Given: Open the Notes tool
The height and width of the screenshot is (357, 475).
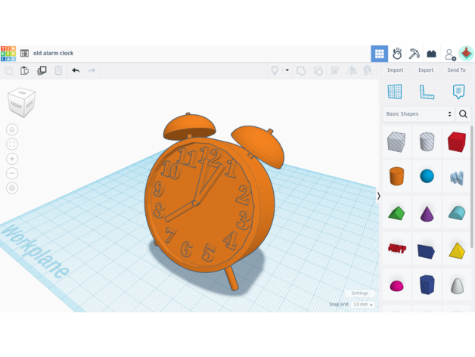Looking at the screenshot, I should point(458,92).
